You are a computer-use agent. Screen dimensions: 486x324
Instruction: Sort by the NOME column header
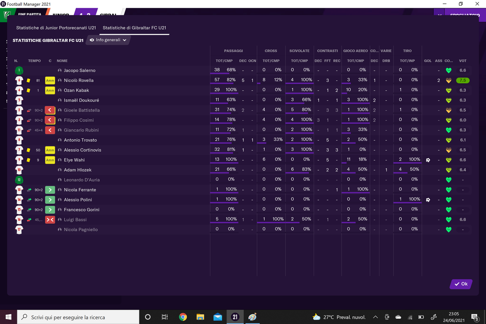[x=62, y=61]
